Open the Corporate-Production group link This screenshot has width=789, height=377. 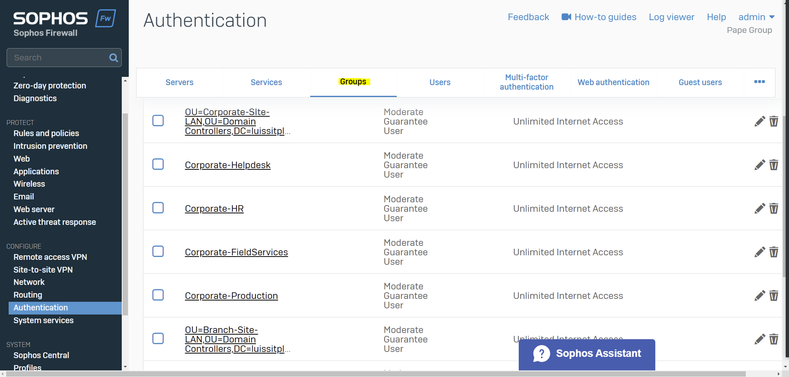[x=231, y=296]
